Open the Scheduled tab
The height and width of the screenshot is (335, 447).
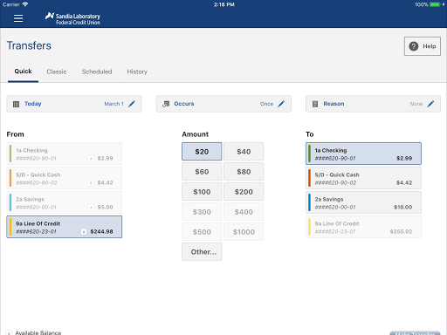tap(97, 72)
